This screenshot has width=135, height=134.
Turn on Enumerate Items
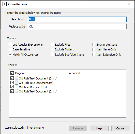coord(94,45)
